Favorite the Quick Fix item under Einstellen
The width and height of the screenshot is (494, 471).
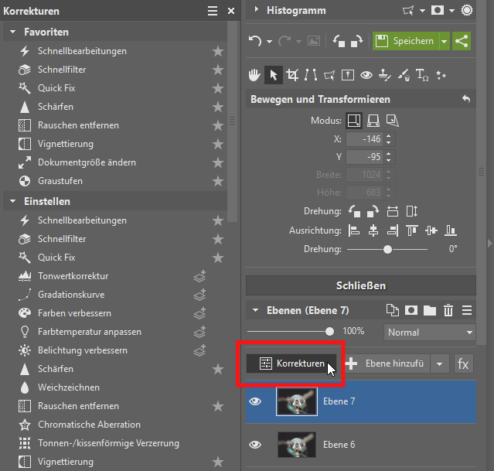click(218, 258)
